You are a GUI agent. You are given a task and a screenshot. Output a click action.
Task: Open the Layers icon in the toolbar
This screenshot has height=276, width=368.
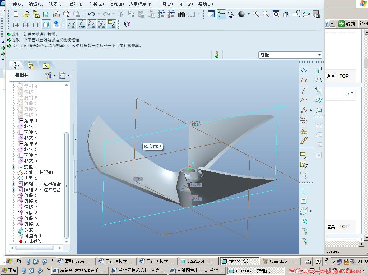pos(306,14)
